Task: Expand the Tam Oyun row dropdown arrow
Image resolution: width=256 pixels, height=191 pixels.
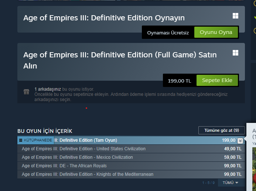Action: pos(240,140)
